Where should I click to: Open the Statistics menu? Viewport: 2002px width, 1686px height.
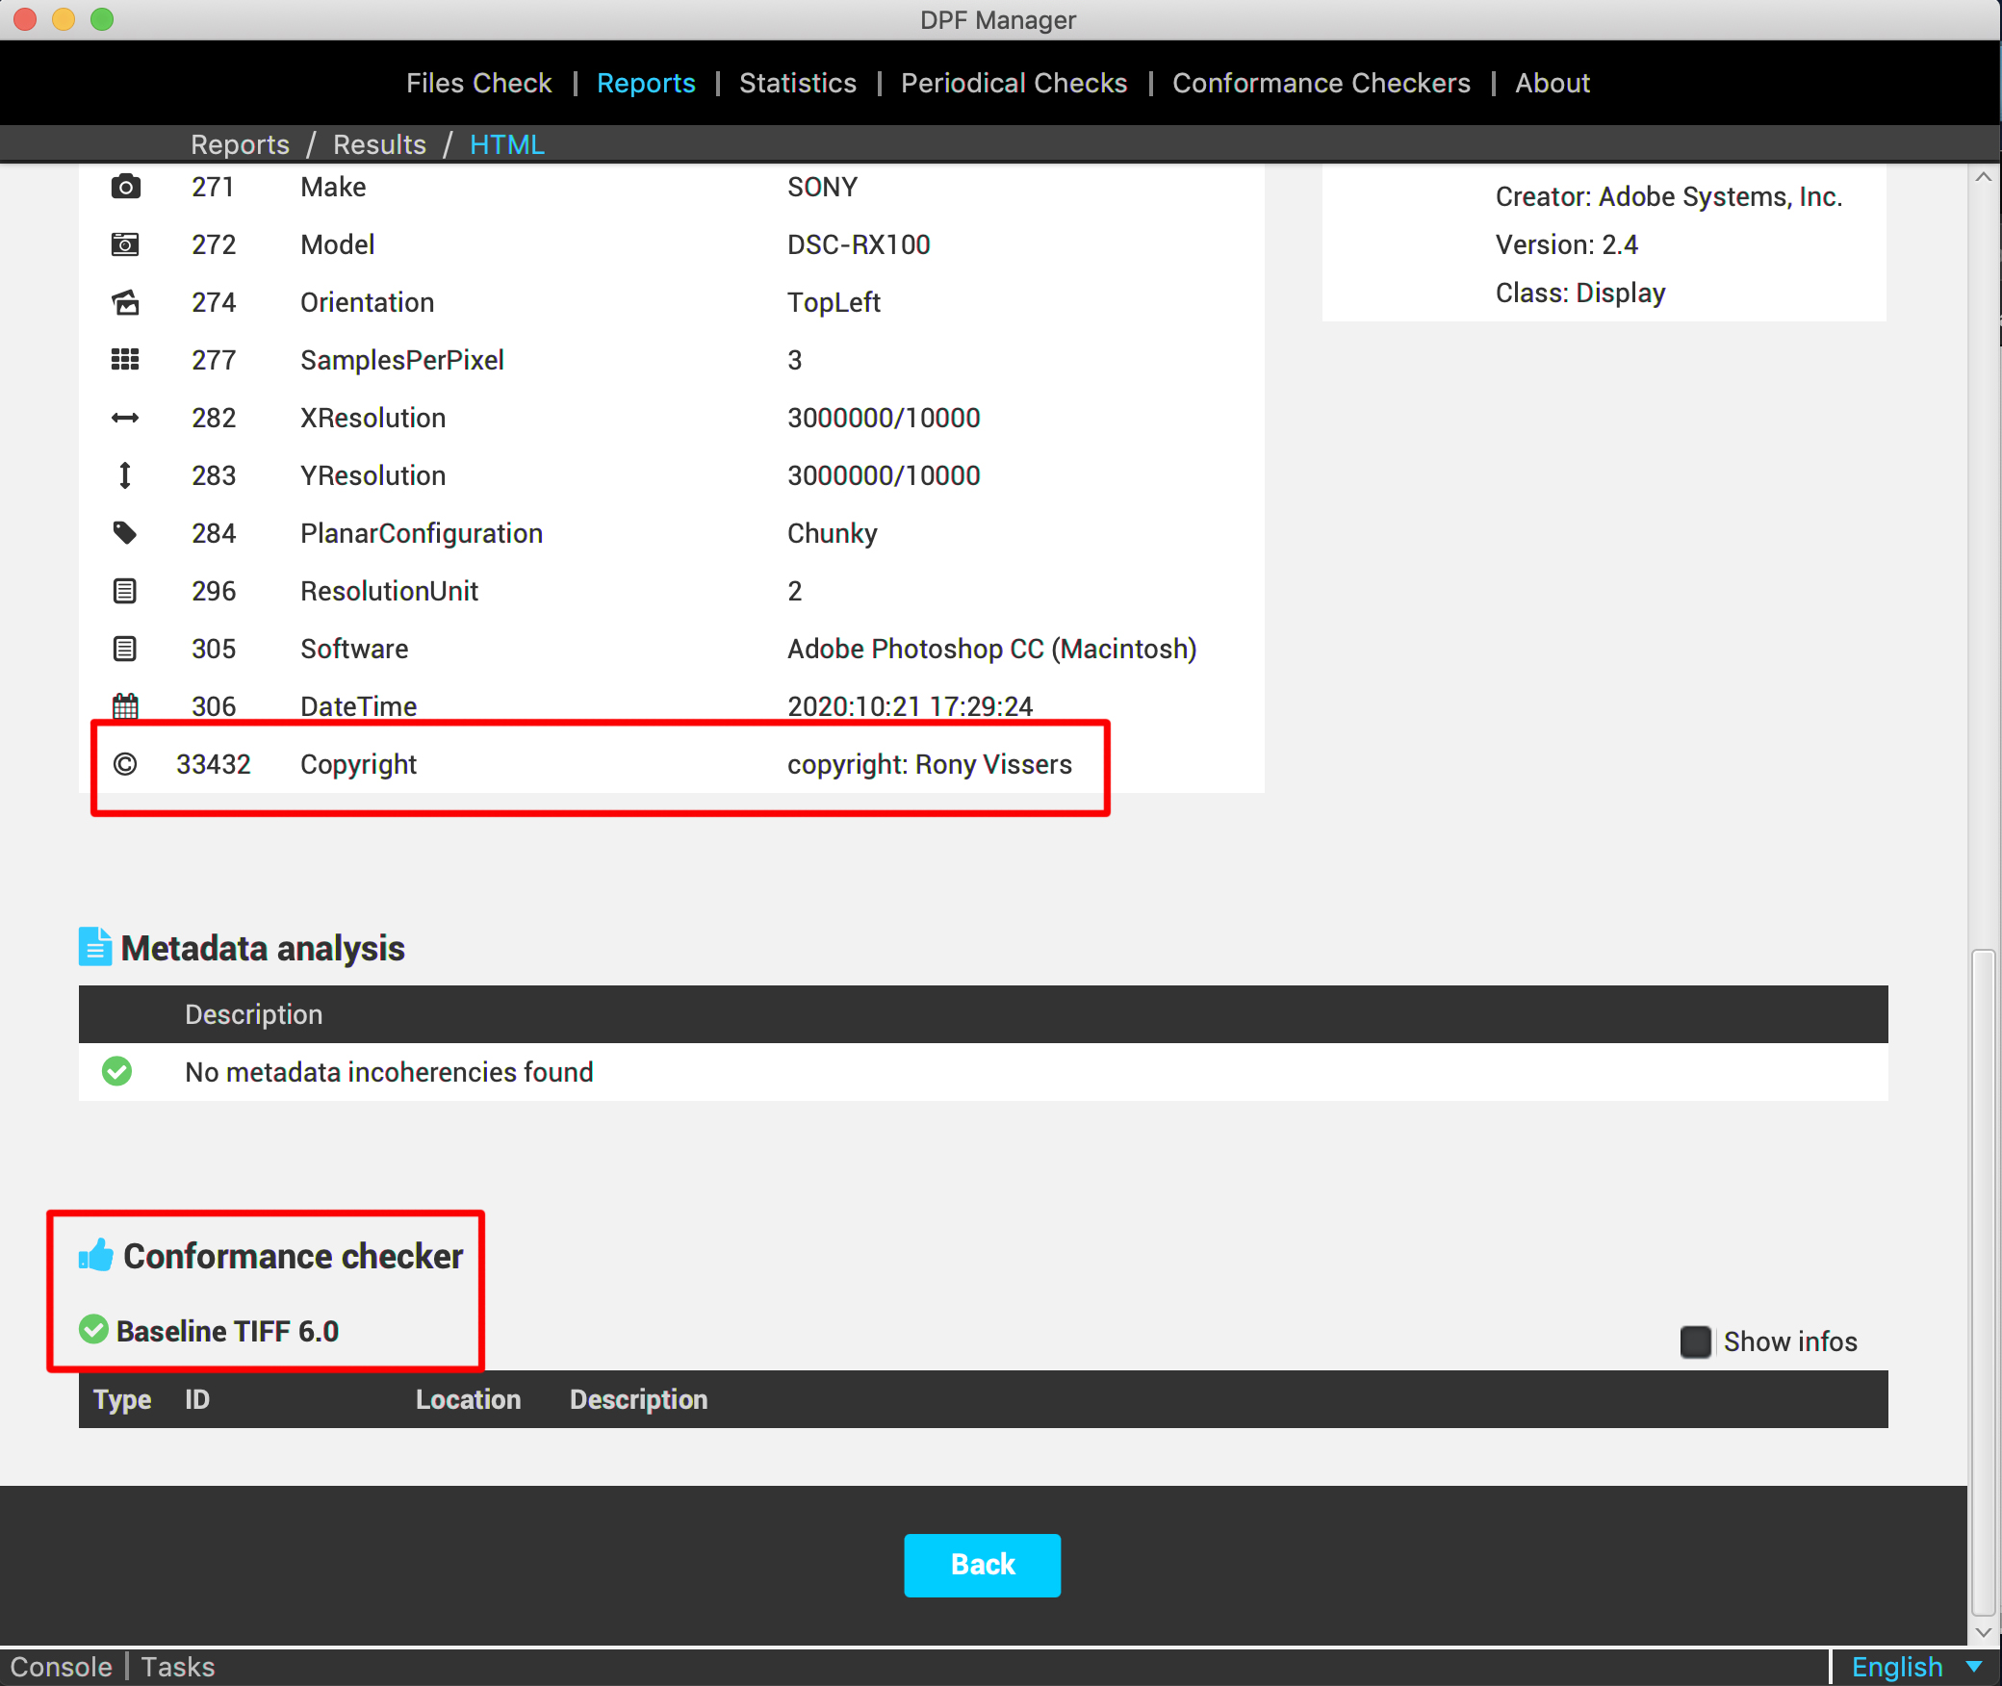[797, 83]
